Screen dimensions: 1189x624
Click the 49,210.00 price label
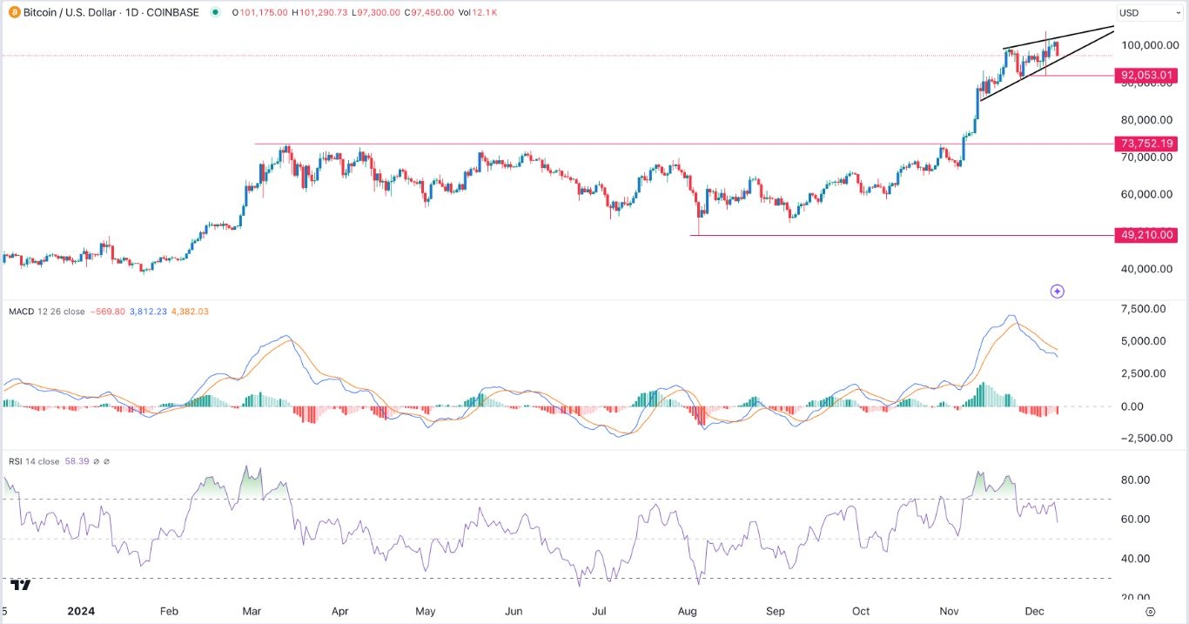pos(1146,235)
